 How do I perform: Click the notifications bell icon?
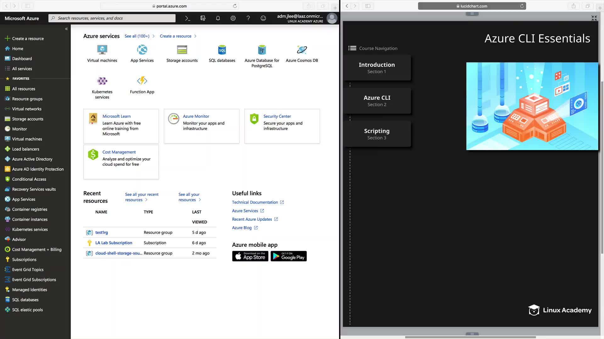point(218,18)
